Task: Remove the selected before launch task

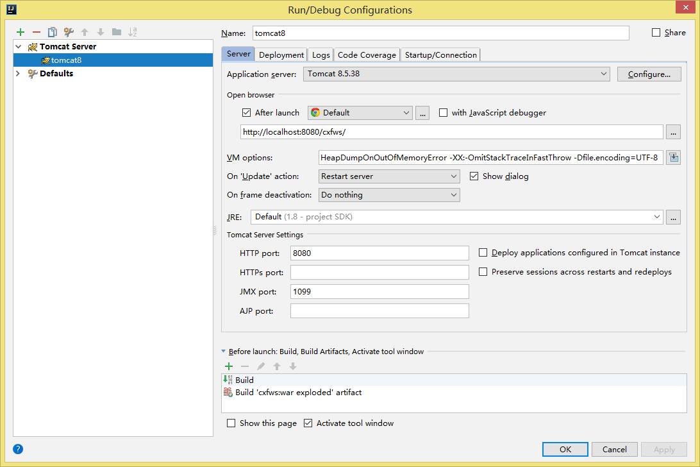Action: point(245,366)
